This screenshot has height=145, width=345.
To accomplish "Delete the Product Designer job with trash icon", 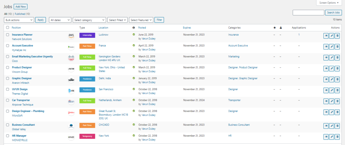I will coord(337,68).
